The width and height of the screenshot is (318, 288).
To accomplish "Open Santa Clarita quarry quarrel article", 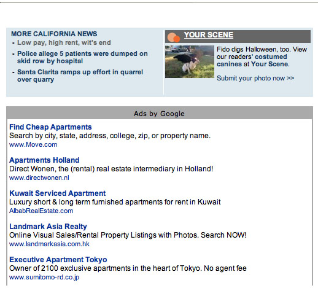I will click(x=80, y=76).
